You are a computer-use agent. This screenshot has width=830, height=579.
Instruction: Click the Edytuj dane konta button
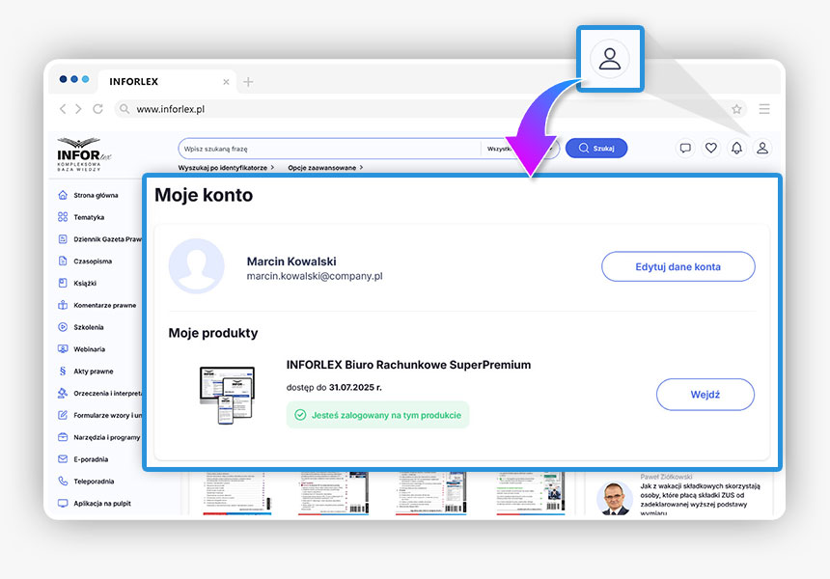pos(678,266)
